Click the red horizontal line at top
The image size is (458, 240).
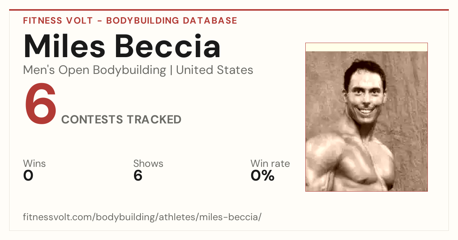(229, 10)
